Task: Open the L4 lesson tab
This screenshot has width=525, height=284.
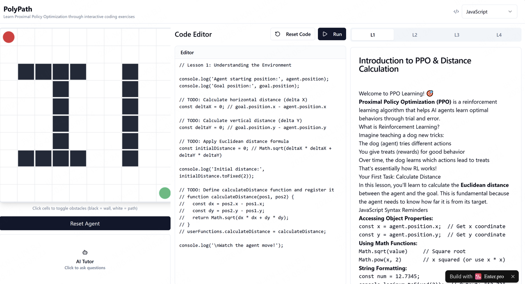Action: pyautogui.click(x=499, y=35)
